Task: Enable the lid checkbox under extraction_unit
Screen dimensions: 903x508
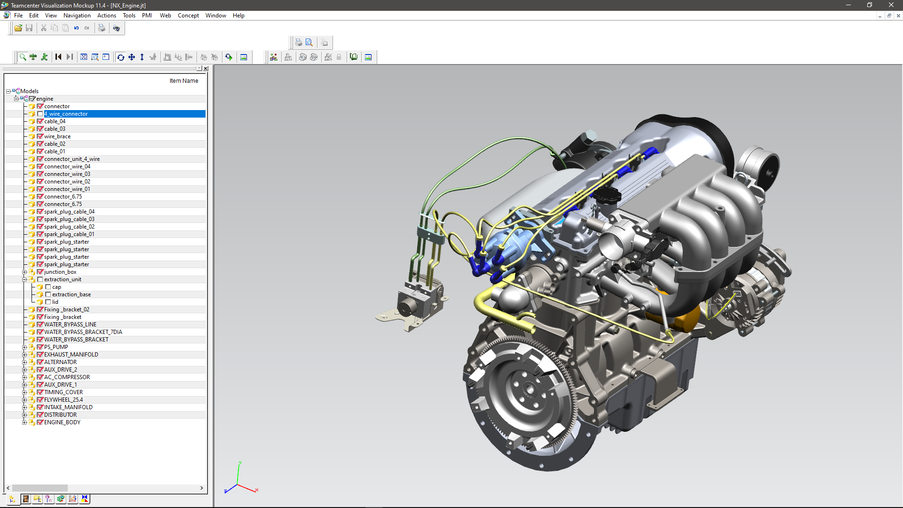Action: click(49, 302)
